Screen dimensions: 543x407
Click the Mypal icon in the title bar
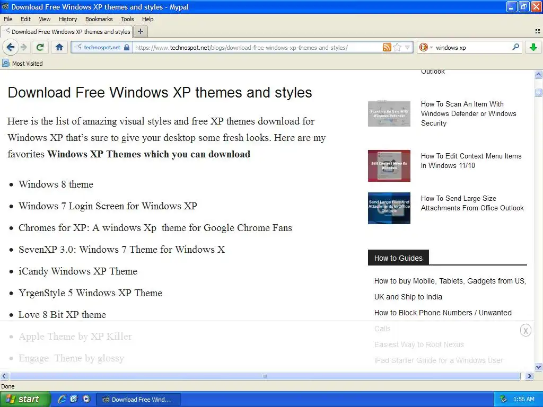5,6
